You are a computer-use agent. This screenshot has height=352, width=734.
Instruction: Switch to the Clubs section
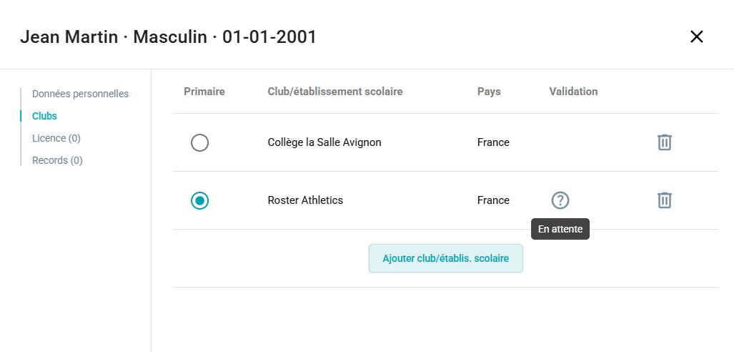(44, 116)
